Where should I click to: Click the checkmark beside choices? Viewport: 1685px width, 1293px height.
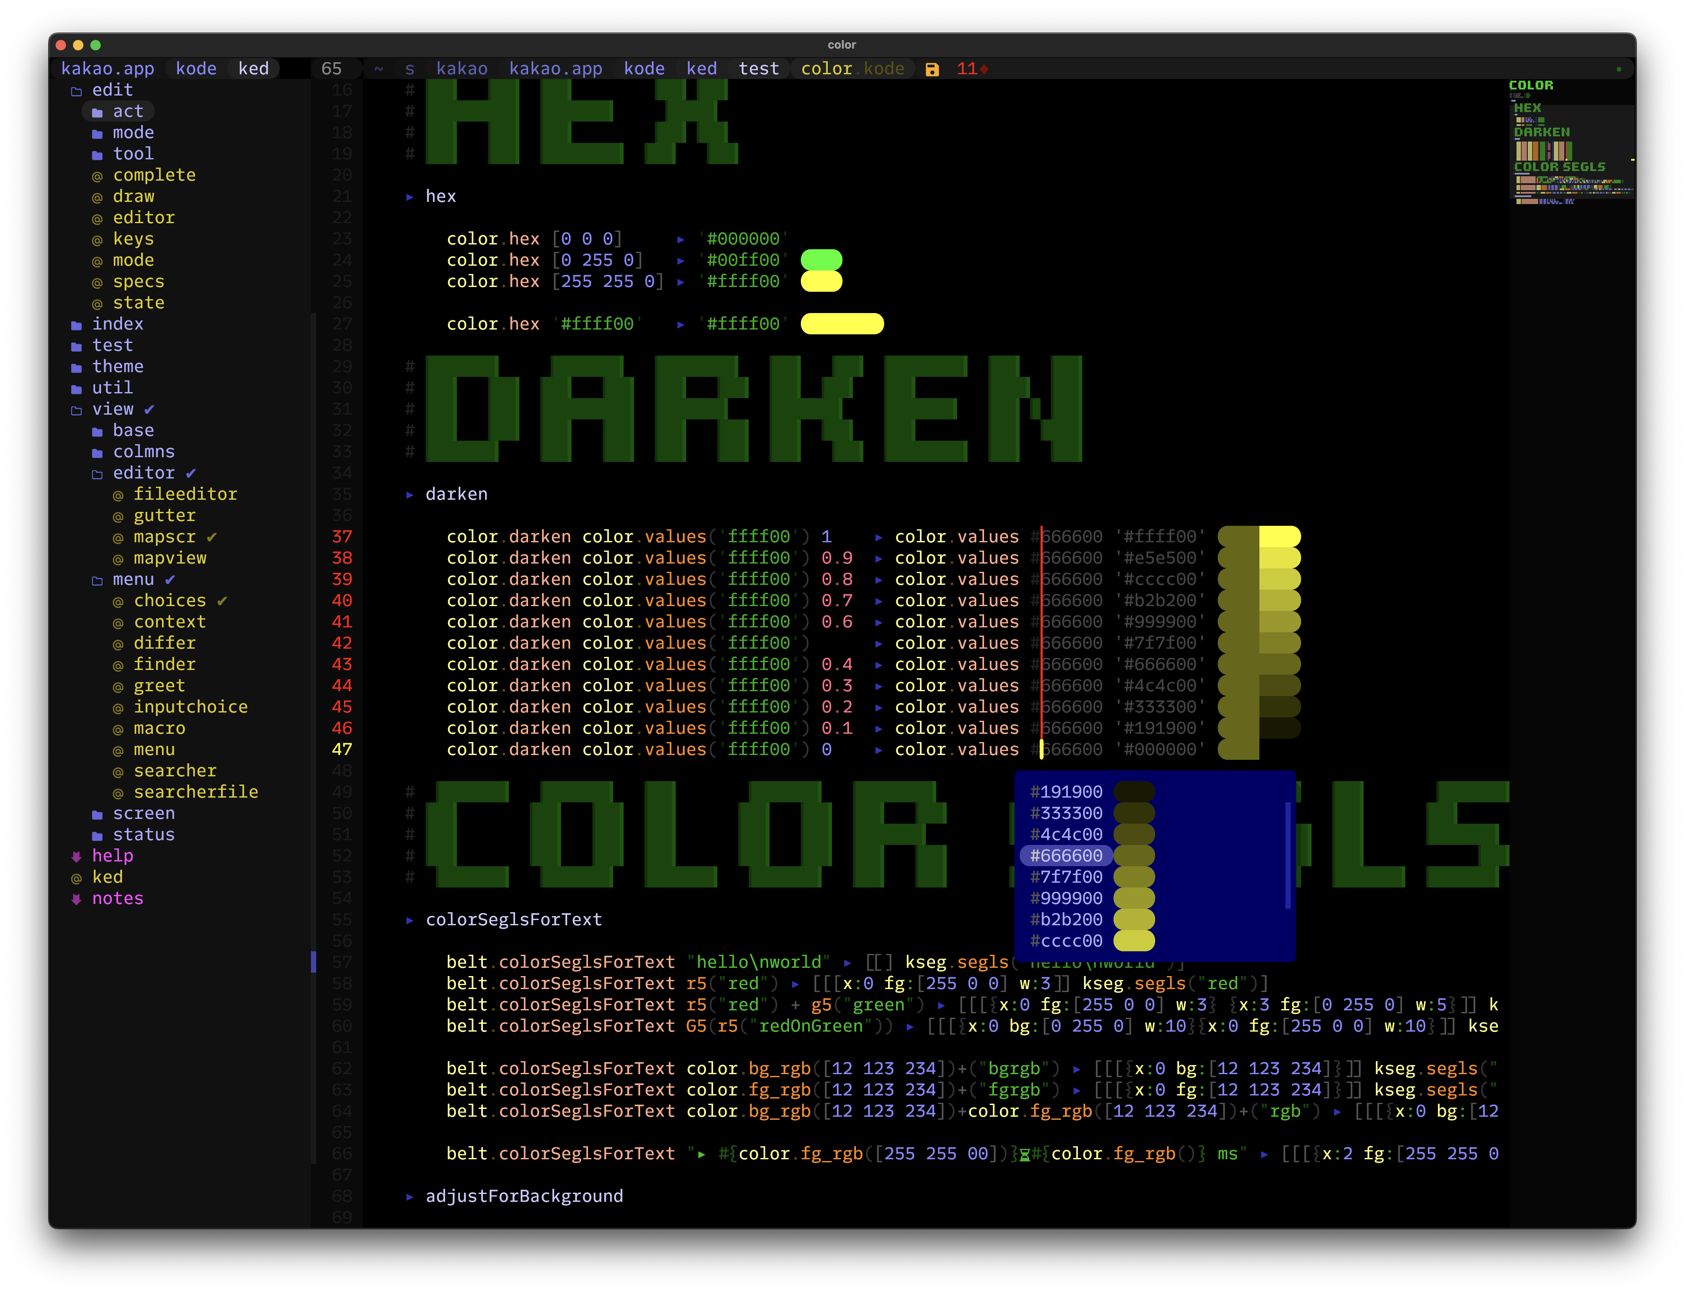pyautogui.click(x=221, y=600)
